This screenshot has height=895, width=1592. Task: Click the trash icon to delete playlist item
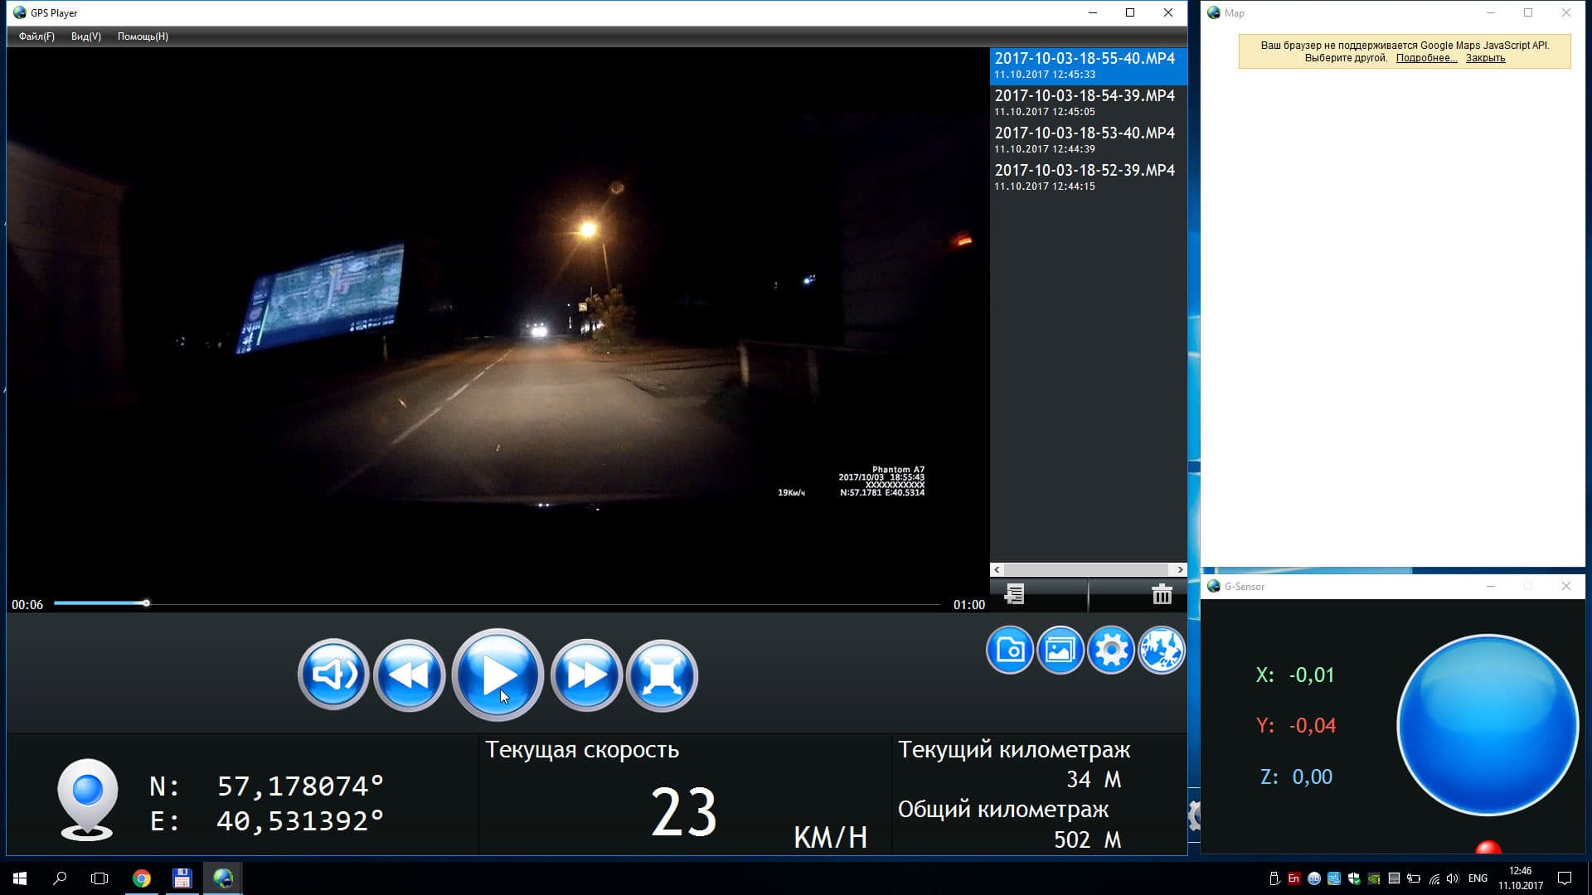[x=1162, y=593]
